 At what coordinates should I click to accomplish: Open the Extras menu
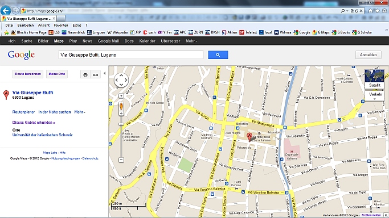(77, 25)
